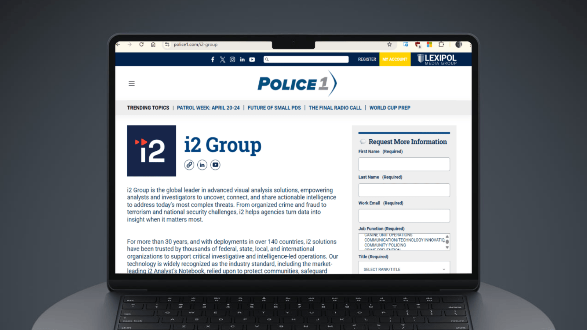Image resolution: width=587 pixels, height=330 pixels.
Task: Open the four-color squares extension icon
Action: coord(429,44)
